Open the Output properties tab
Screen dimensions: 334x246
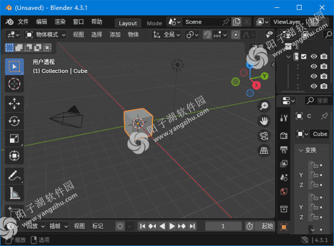pyautogui.click(x=284, y=150)
